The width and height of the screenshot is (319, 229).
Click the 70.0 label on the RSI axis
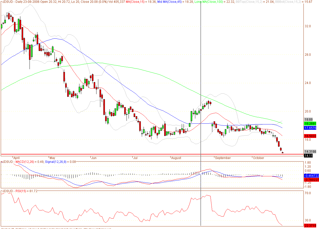click(308, 193)
